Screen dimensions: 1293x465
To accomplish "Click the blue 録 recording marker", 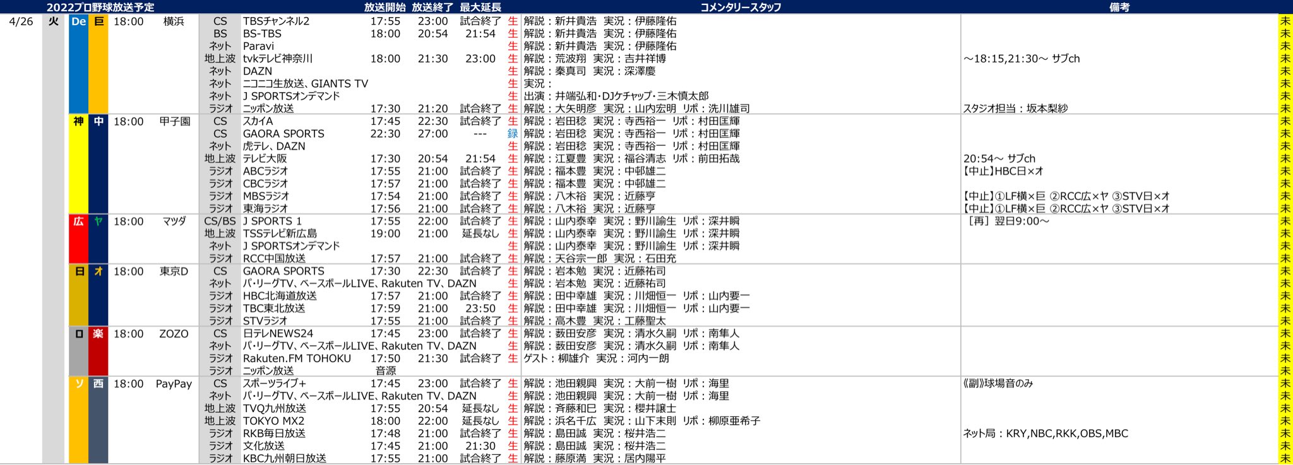I will 513,134.
